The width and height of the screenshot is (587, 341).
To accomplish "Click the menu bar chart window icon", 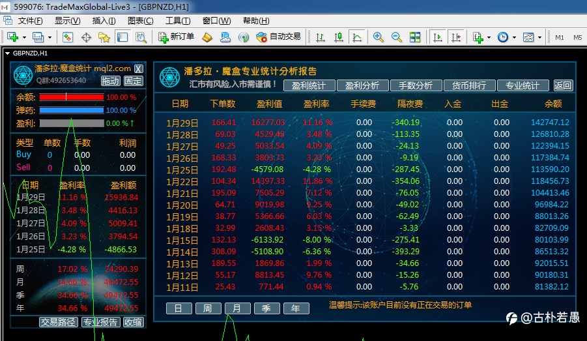I will coord(7,21).
